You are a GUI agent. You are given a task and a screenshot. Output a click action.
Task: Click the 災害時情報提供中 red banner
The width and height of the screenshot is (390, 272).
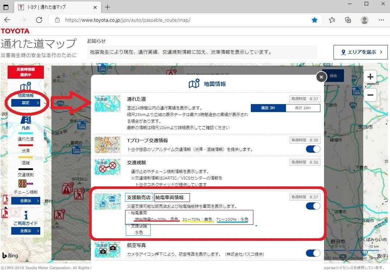[x=26, y=72]
